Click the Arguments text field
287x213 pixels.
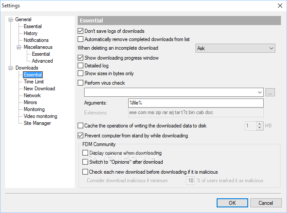click(x=196, y=103)
